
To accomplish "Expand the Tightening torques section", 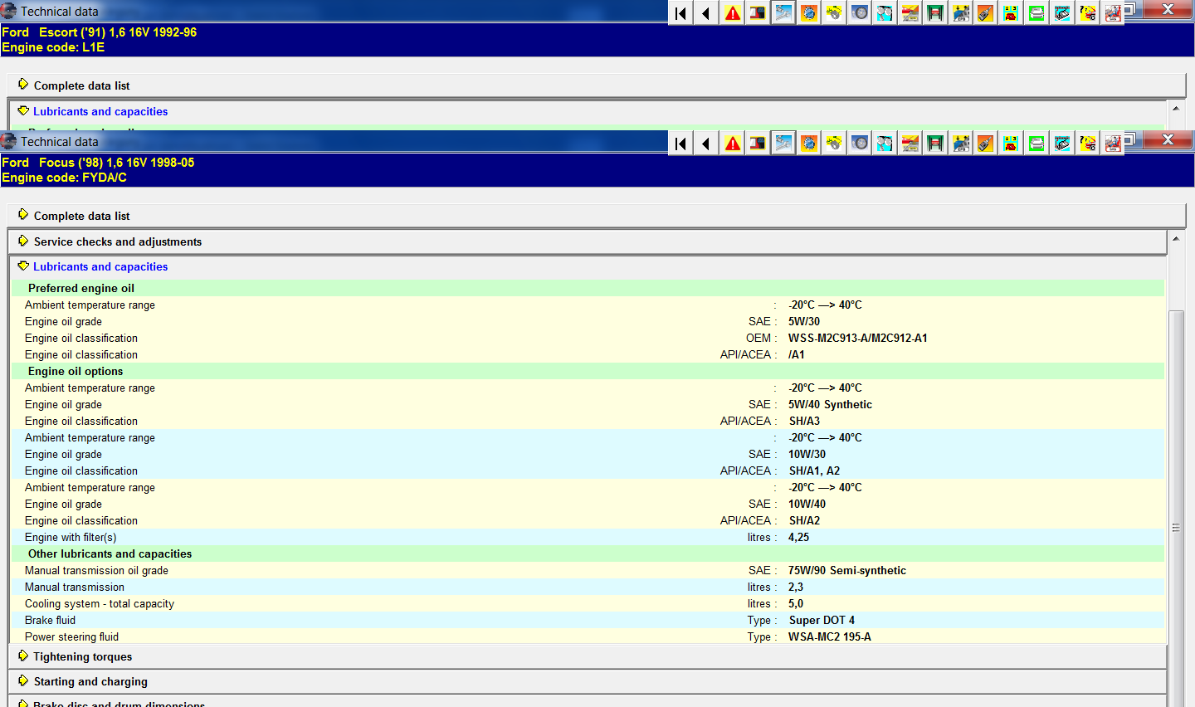I will click(82, 656).
